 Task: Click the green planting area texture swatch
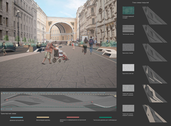(x=128, y=10)
